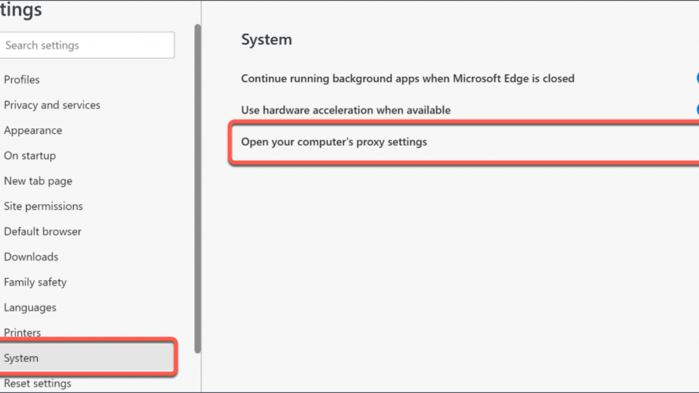Select New tab page settings
Image resolution: width=699 pixels, height=393 pixels.
pyautogui.click(x=38, y=181)
